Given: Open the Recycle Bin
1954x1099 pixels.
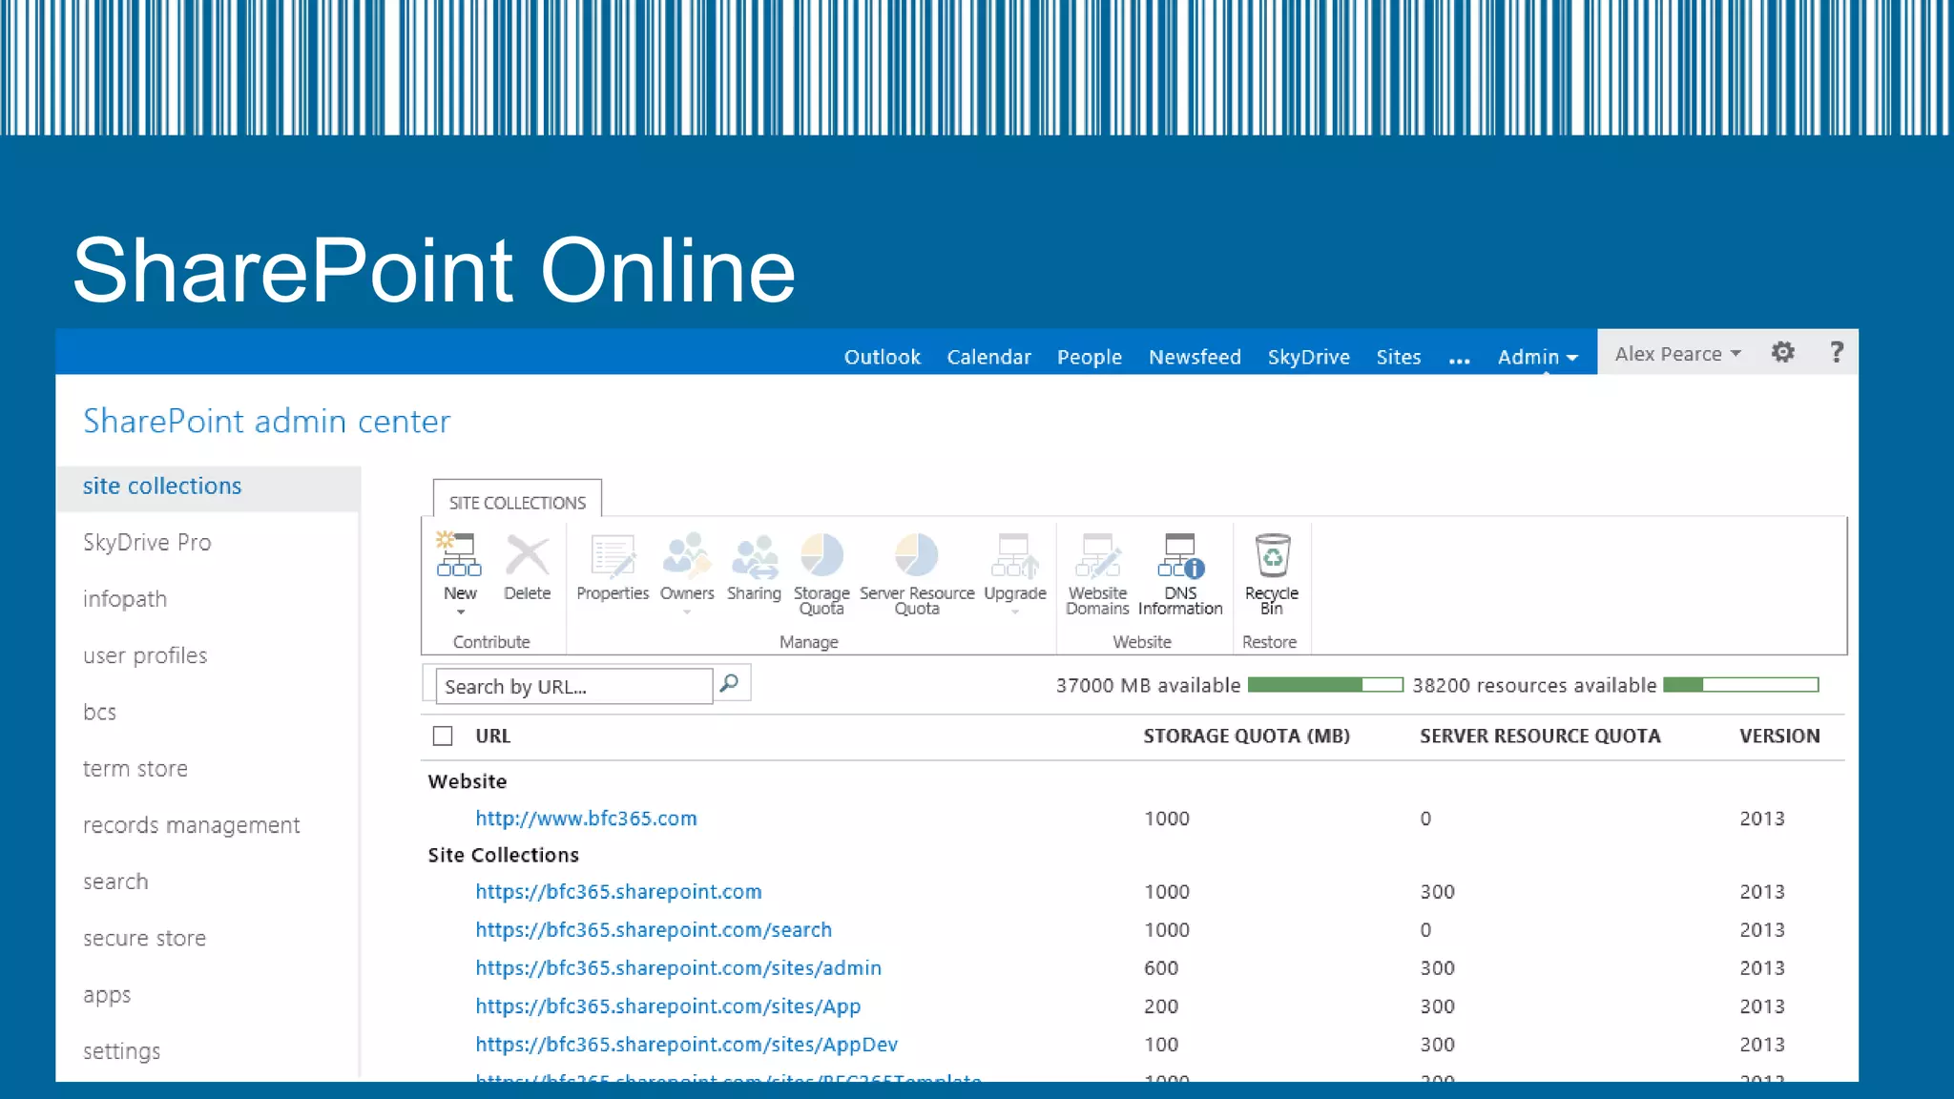Looking at the screenshot, I should click(1272, 573).
